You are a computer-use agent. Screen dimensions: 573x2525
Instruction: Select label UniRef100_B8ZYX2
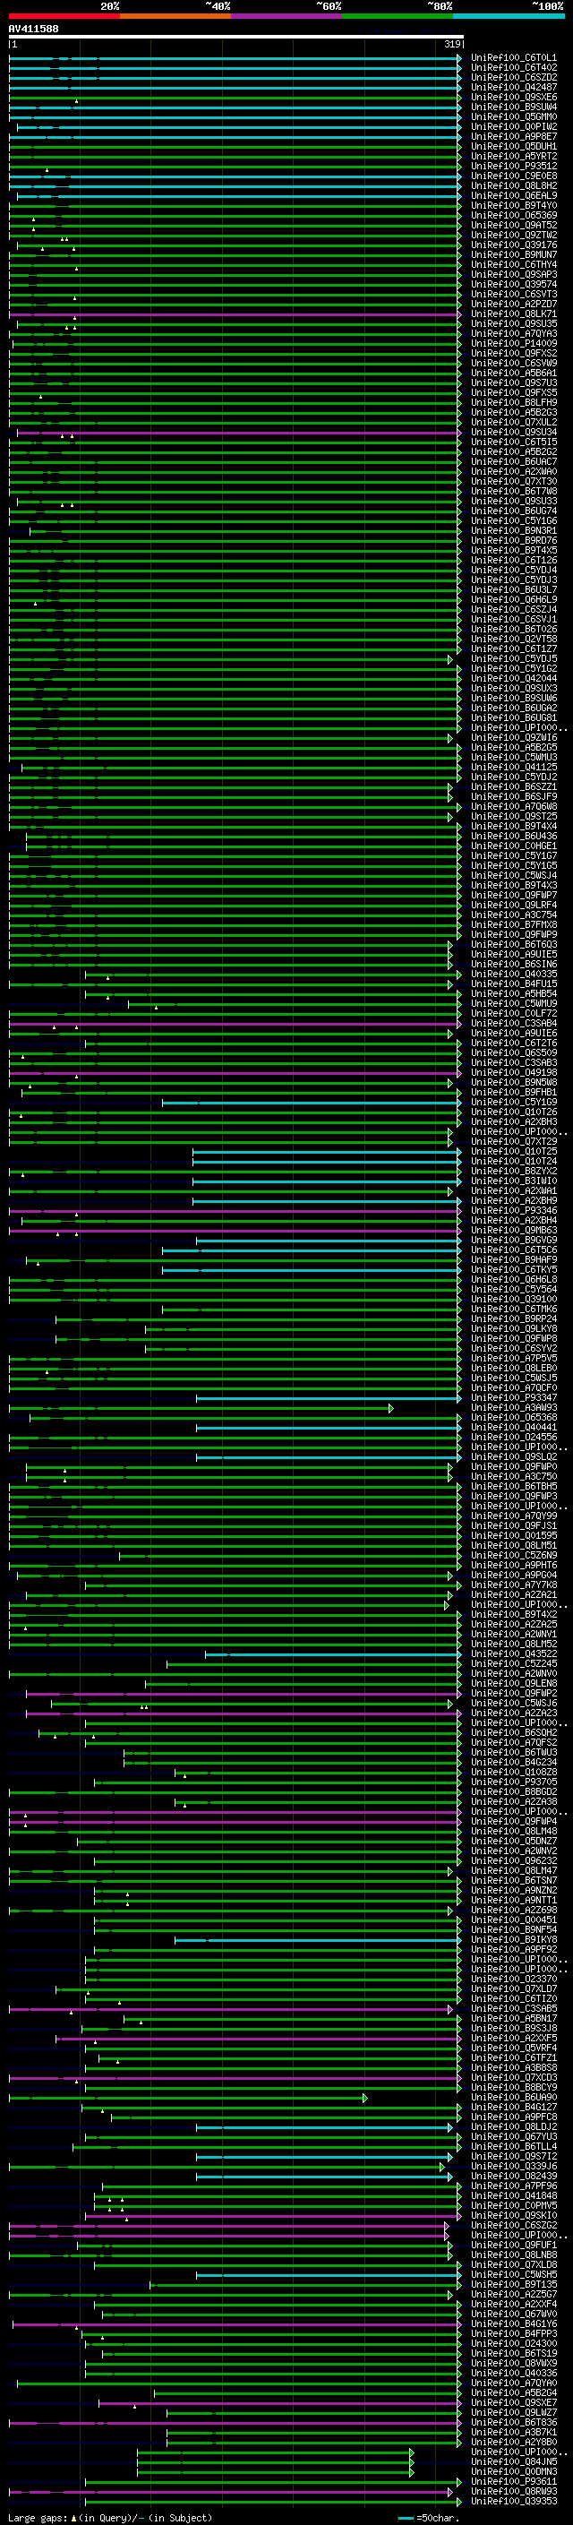click(514, 1172)
